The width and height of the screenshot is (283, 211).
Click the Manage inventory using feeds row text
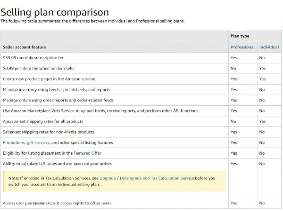[x=56, y=89]
